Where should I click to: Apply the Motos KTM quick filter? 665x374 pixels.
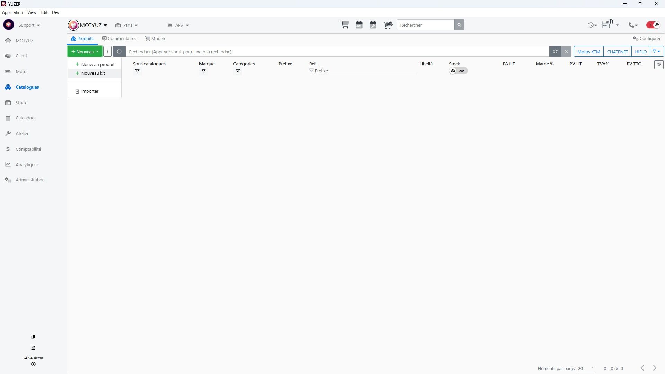click(588, 52)
